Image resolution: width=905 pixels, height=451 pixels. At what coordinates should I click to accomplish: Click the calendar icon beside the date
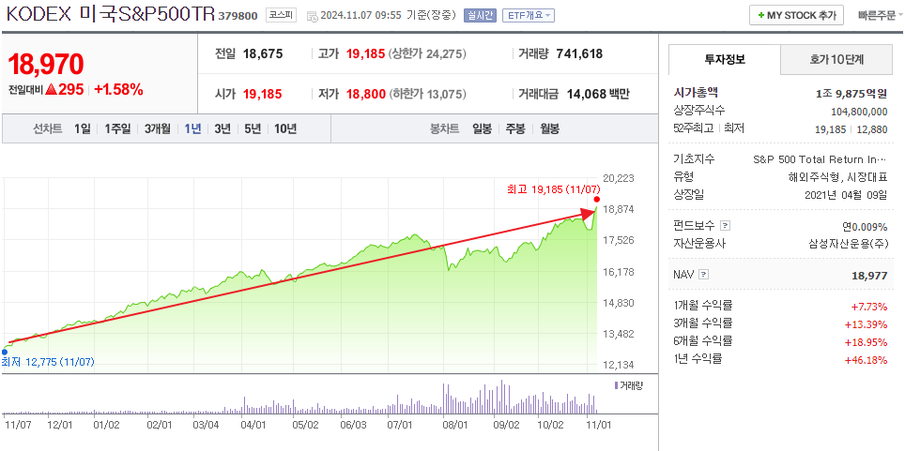tap(313, 16)
